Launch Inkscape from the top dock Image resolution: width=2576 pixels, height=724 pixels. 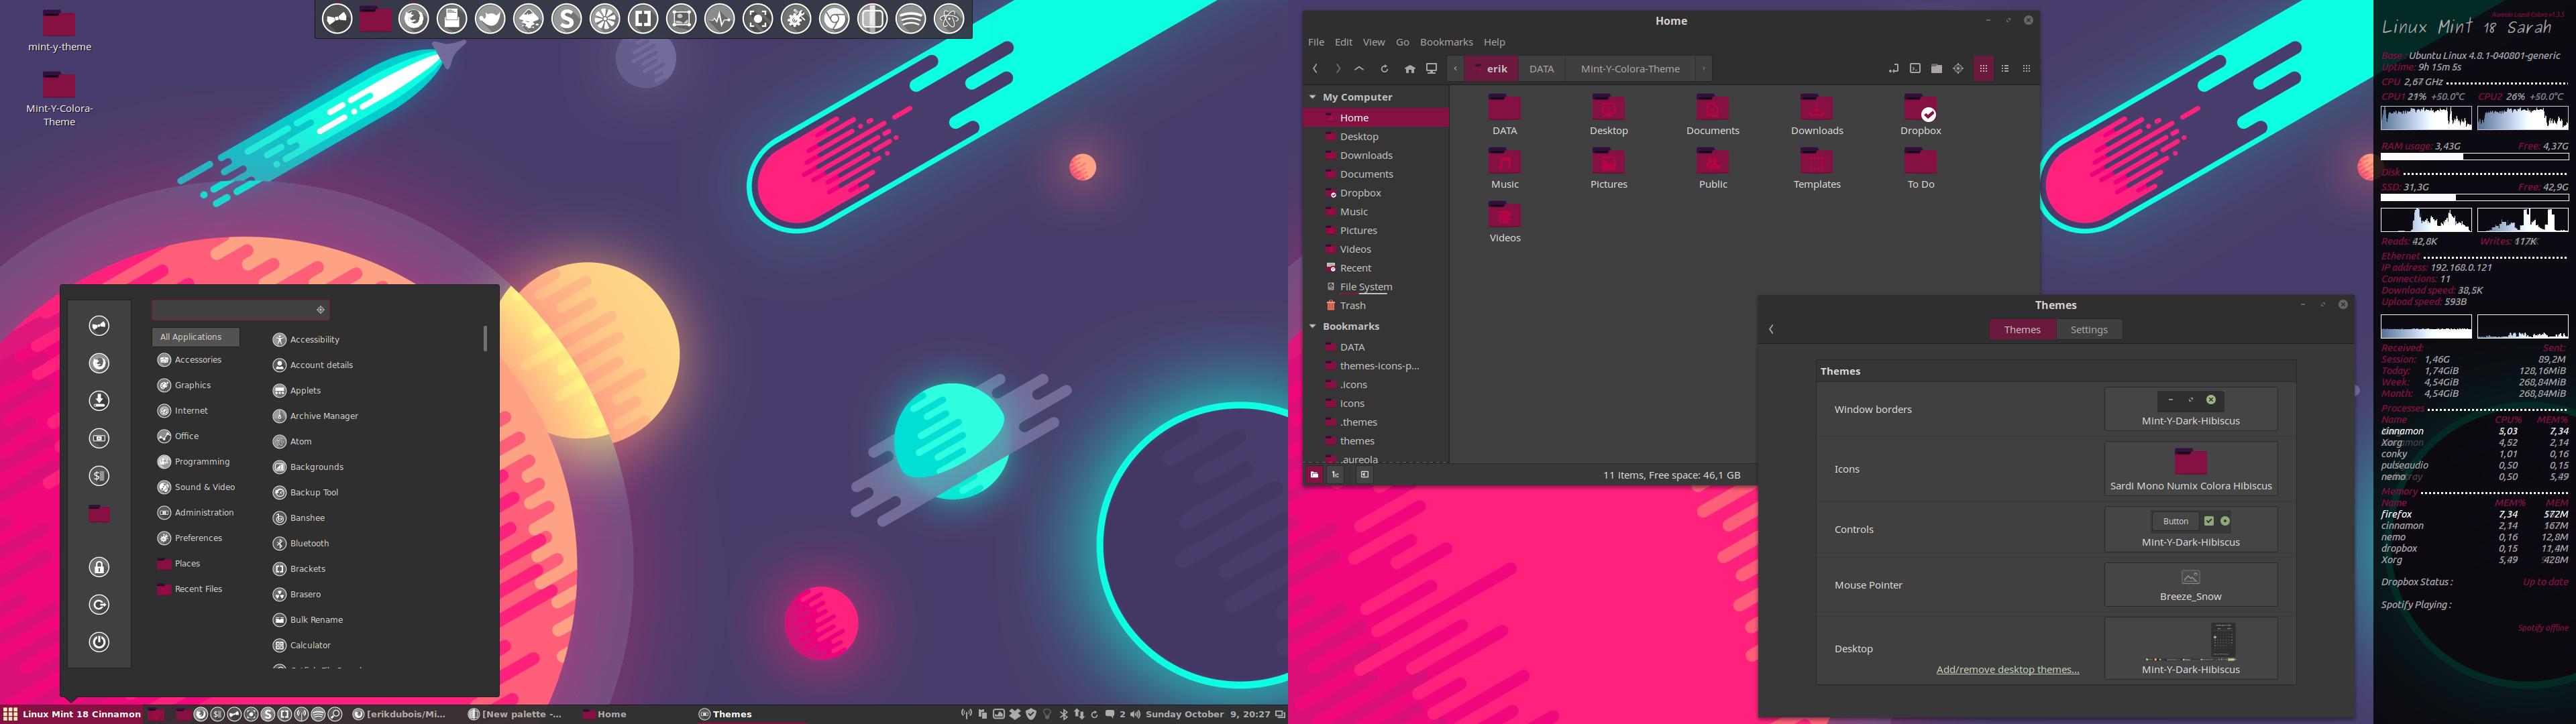click(529, 19)
